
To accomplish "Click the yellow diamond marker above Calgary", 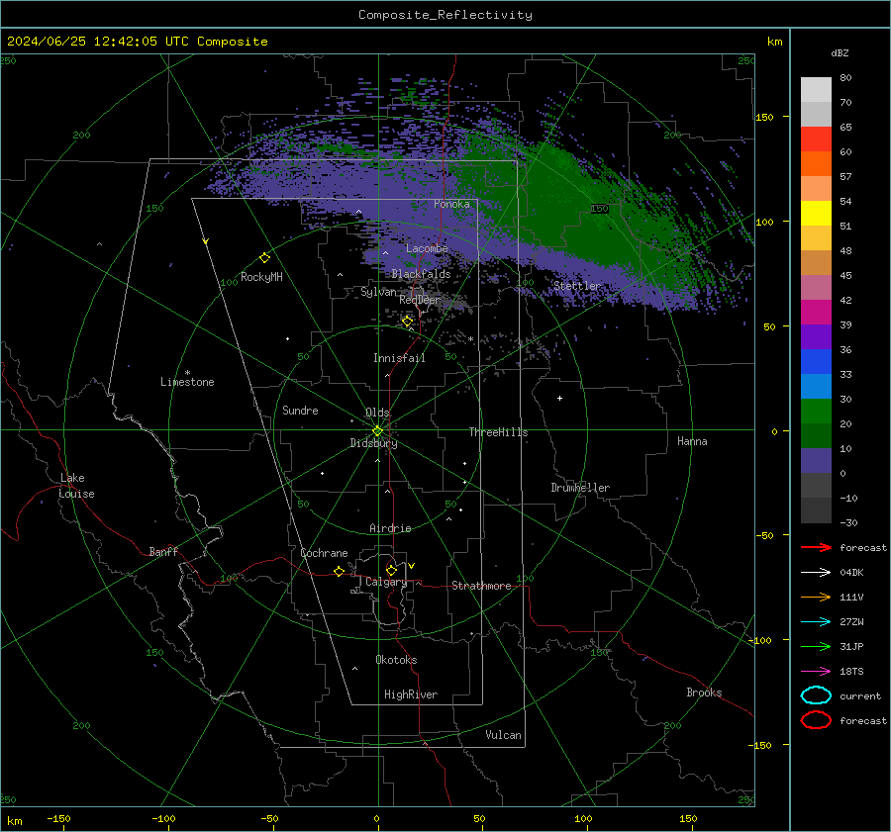I will pos(391,570).
